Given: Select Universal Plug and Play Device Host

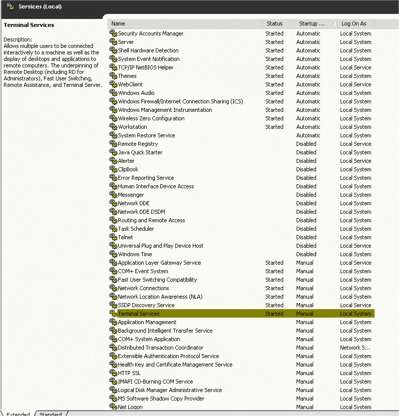Looking at the screenshot, I should [161, 246].
